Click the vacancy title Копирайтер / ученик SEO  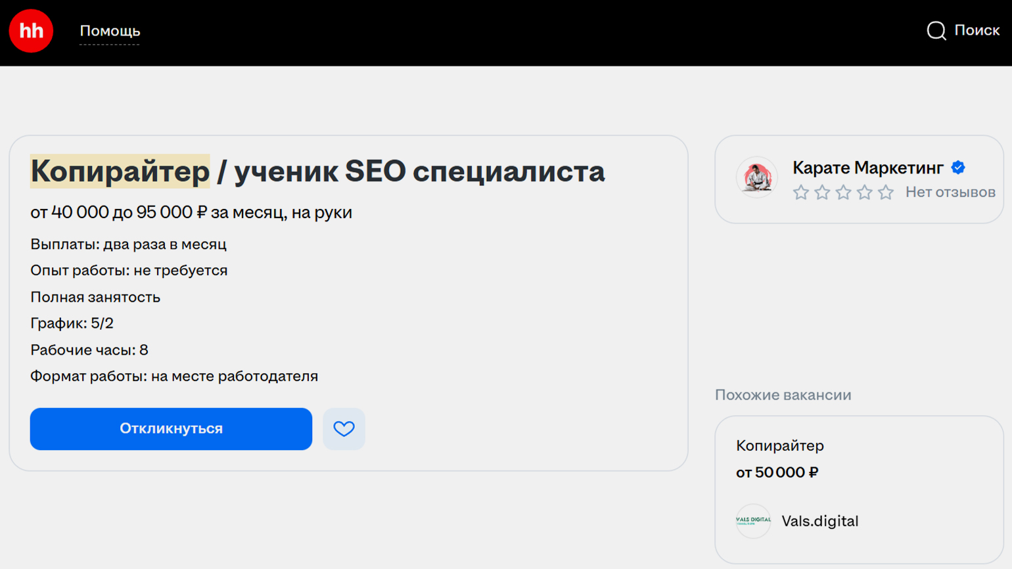[x=317, y=171]
